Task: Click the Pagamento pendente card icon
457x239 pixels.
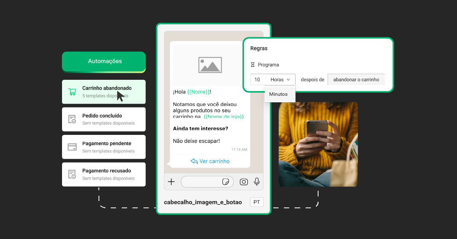Action: pos(72,147)
